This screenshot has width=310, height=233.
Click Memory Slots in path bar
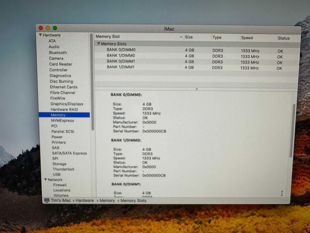point(134,200)
